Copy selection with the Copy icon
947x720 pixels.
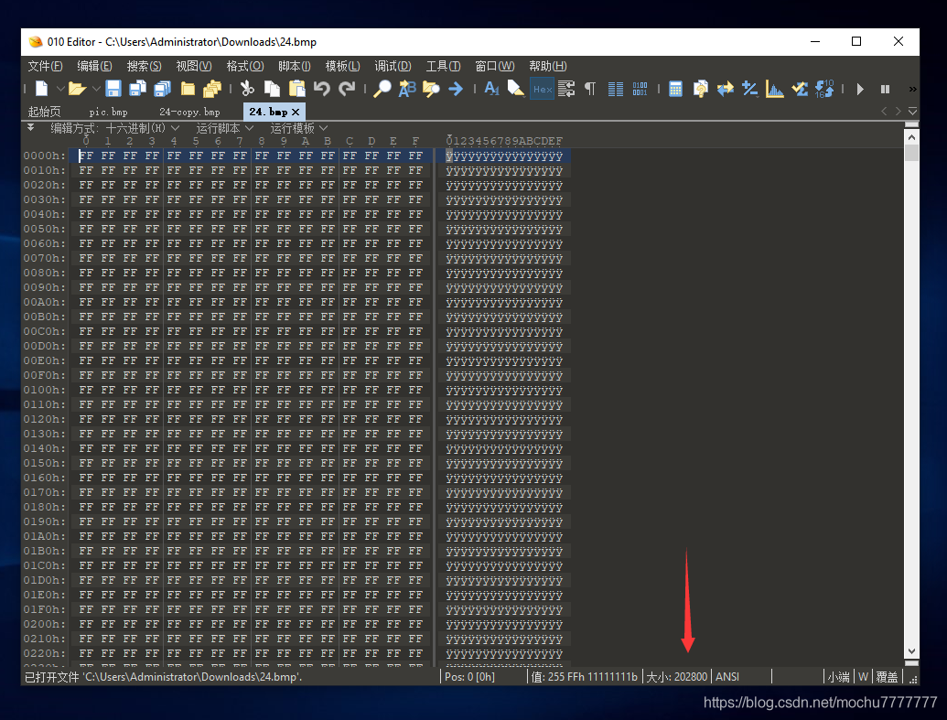[x=272, y=89]
